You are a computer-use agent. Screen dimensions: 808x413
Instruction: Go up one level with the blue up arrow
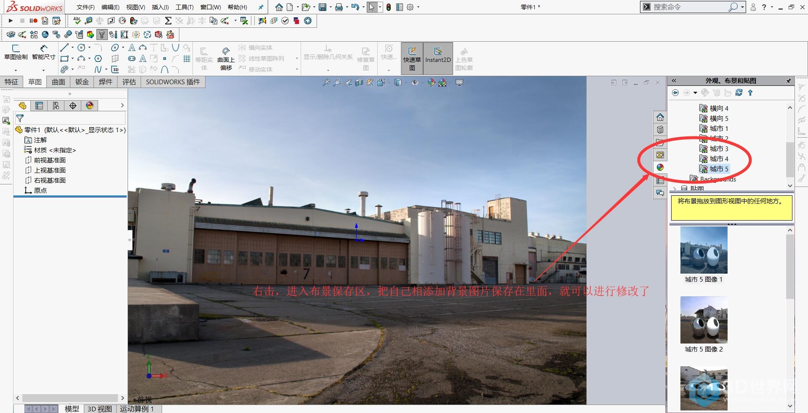tap(750, 93)
